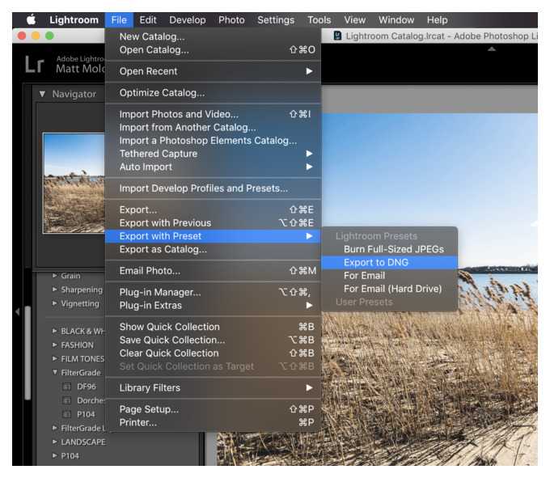Collapse the FilterGrade preset folder
Viewport: 550px width, 478px height.
coord(55,372)
